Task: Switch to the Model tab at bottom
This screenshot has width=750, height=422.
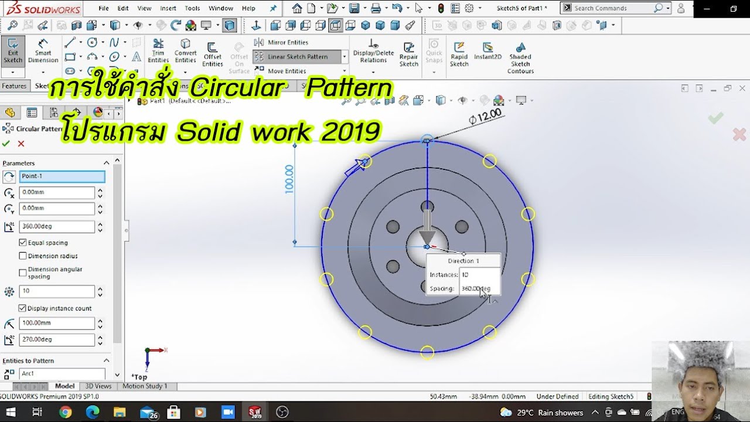Action: point(64,386)
